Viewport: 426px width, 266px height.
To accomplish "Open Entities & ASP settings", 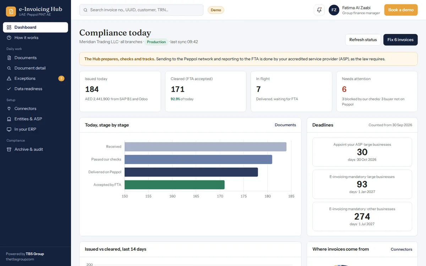I will pyautogui.click(x=35, y=119).
